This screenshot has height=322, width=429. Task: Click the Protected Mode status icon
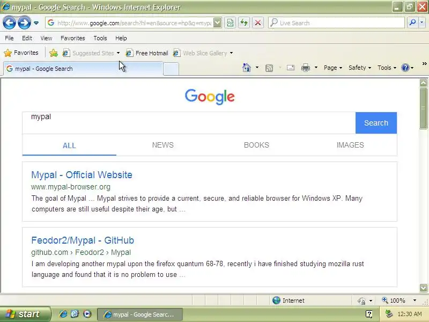coord(361,301)
